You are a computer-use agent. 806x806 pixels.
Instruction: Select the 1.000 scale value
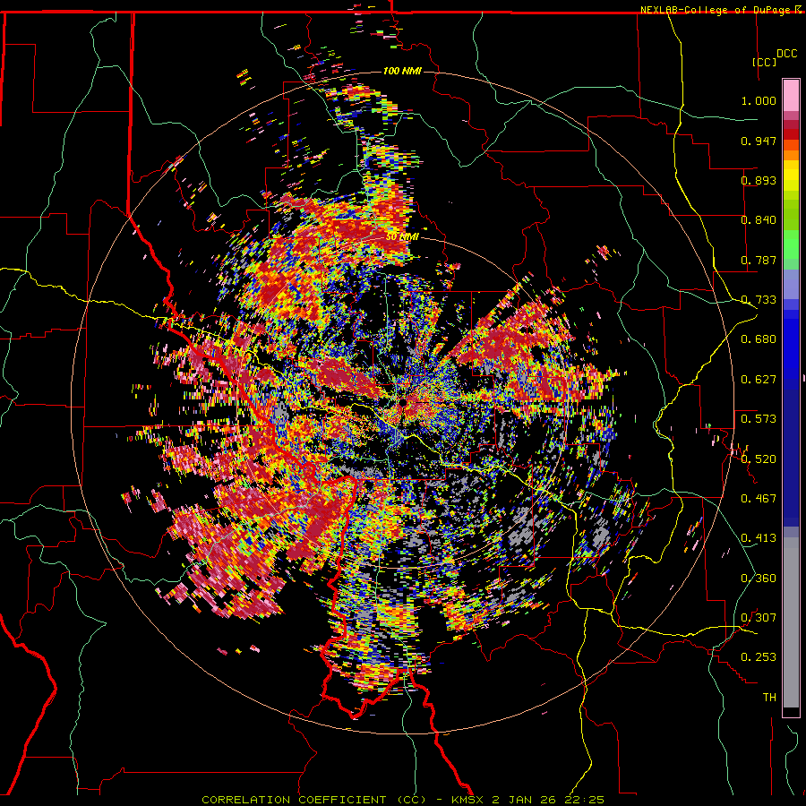point(759,100)
